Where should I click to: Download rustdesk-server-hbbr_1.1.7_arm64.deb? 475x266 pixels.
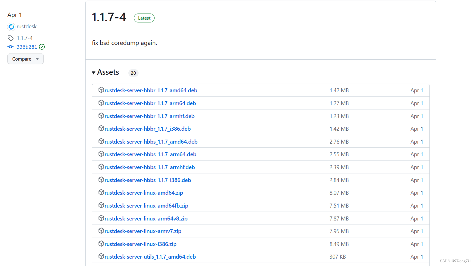(x=150, y=103)
